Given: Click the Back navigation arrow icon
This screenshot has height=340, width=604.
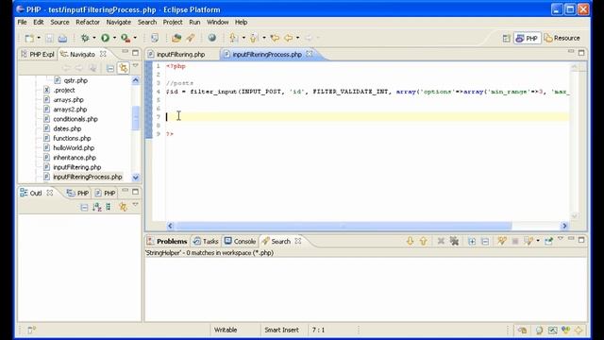Looking at the screenshot, I should pyautogui.click(x=288, y=38).
